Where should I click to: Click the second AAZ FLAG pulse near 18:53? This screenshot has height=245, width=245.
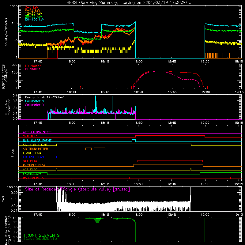(x=191, y=169)
